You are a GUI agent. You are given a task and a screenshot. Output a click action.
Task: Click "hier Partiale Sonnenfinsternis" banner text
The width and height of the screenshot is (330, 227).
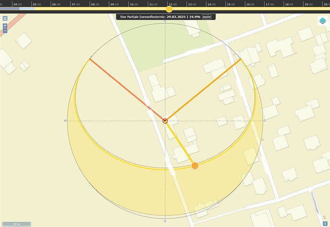tap(143, 17)
